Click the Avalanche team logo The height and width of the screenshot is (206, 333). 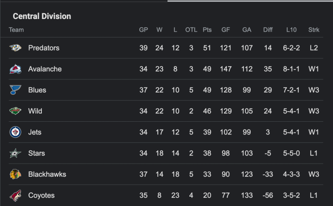[16, 69]
